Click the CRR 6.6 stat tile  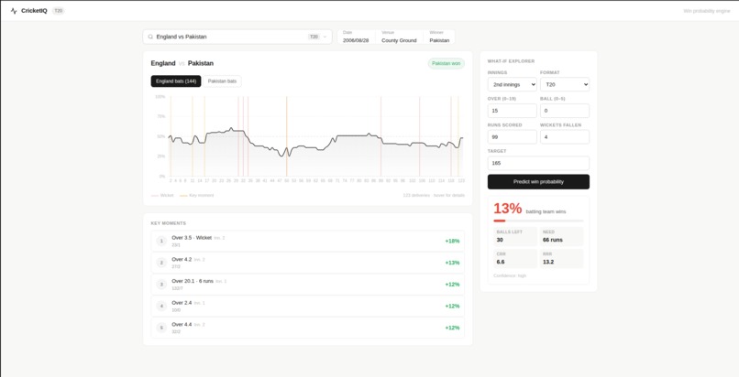click(514, 259)
